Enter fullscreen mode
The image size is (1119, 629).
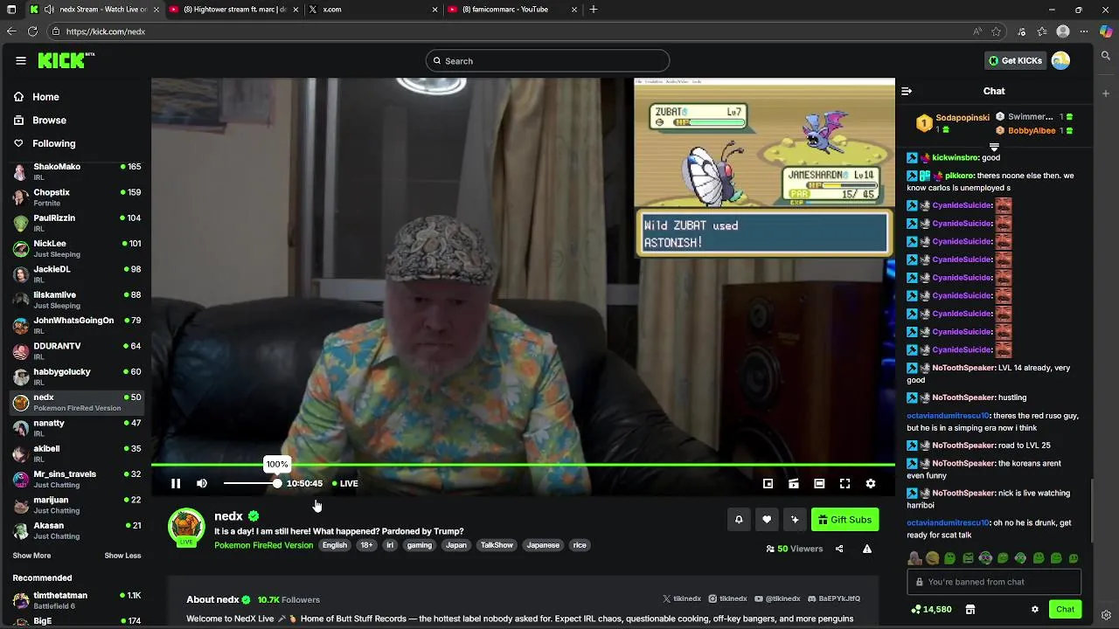coord(844,483)
